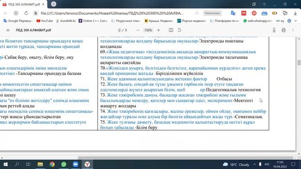Print the PDF with the printer icon
This screenshot has width=301, height=169.
coord(284,30)
